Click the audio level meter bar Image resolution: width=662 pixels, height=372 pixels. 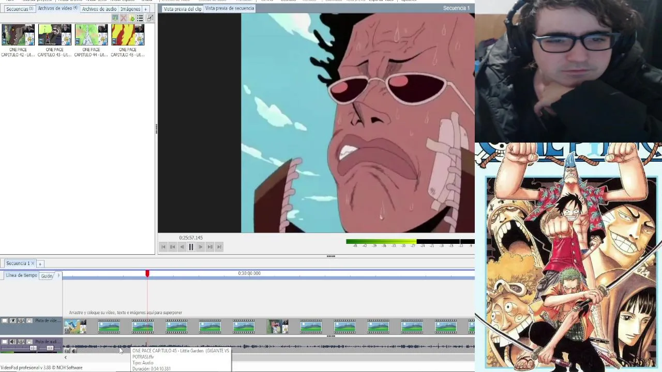(x=410, y=241)
